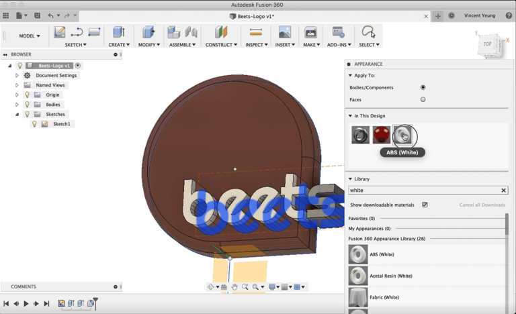
Task: Click the Orbit navigation icon
Action: tap(210, 286)
